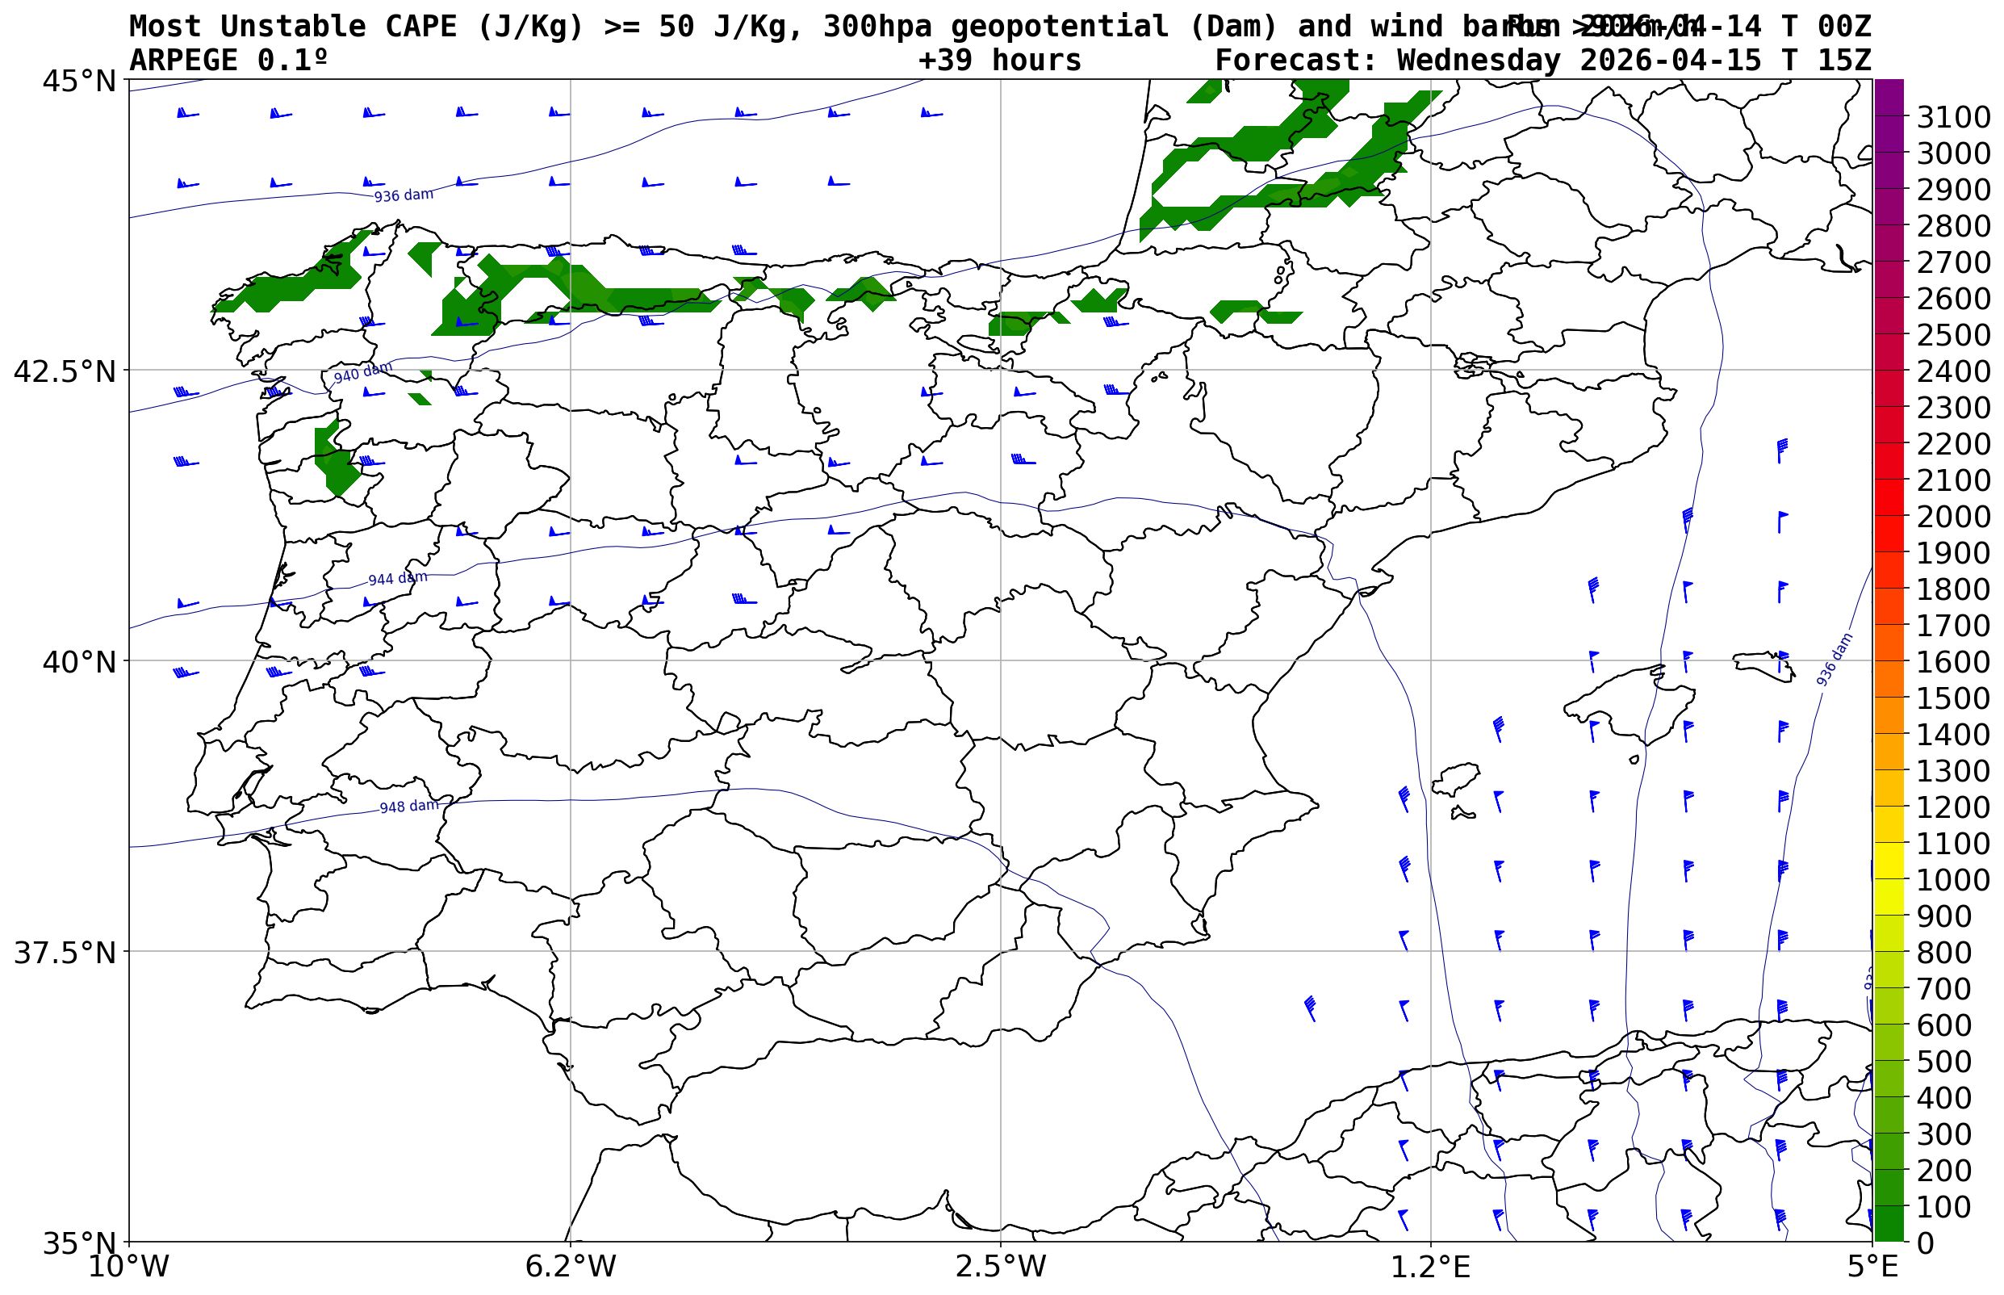Click the rotated 936 dam label near Menorca
Viewport: 2004px width, 1295px height.
[x=1834, y=660]
